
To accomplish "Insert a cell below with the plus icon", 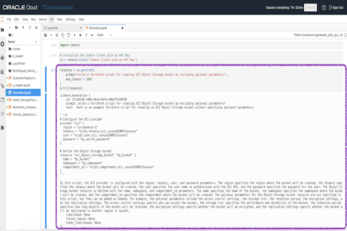I will pos(51,35).
